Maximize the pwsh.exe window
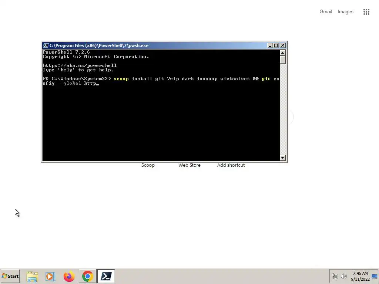The width and height of the screenshot is (379, 284). coord(276,45)
